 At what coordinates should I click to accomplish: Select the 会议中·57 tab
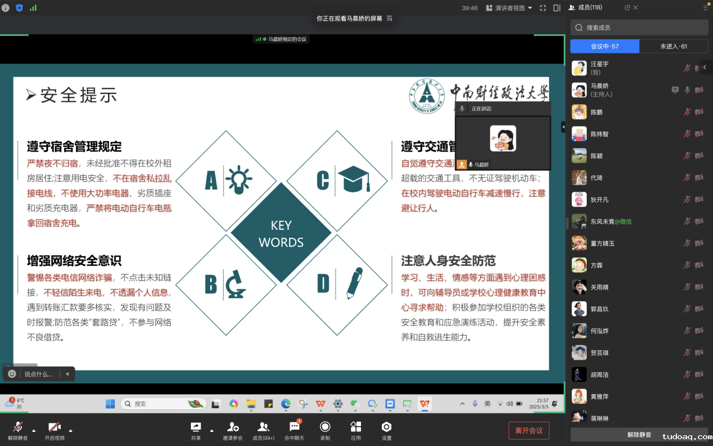(604, 46)
